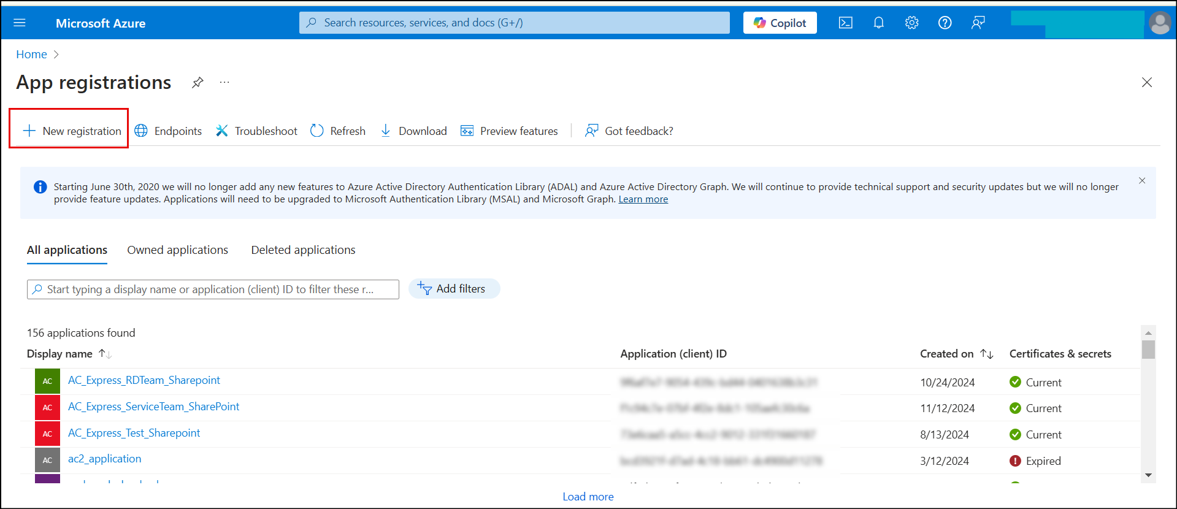The height and width of the screenshot is (509, 1177).
Task: Open the Learn more link in banner
Action: (643, 199)
